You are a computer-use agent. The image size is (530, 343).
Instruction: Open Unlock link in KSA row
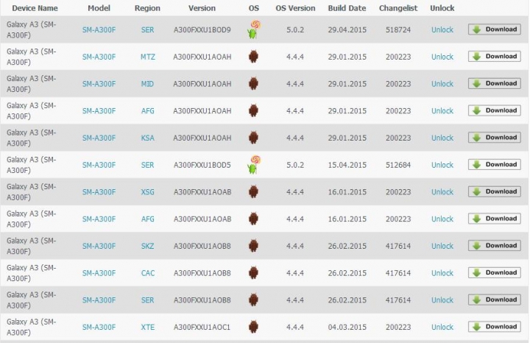pyautogui.click(x=442, y=138)
